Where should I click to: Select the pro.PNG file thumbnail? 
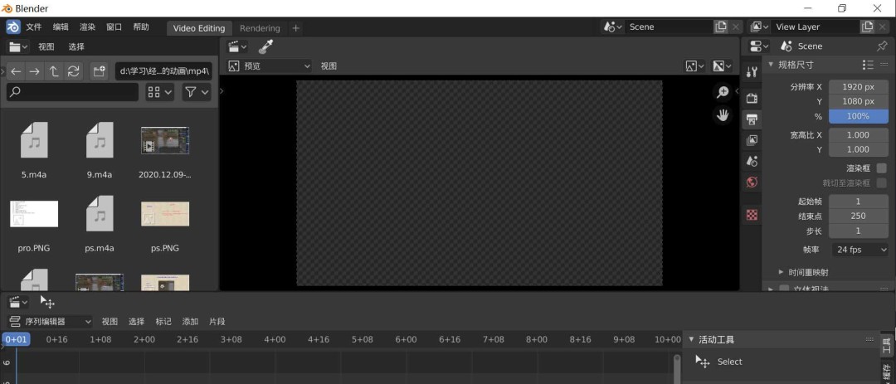pyautogui.click(x=34, y=214)
